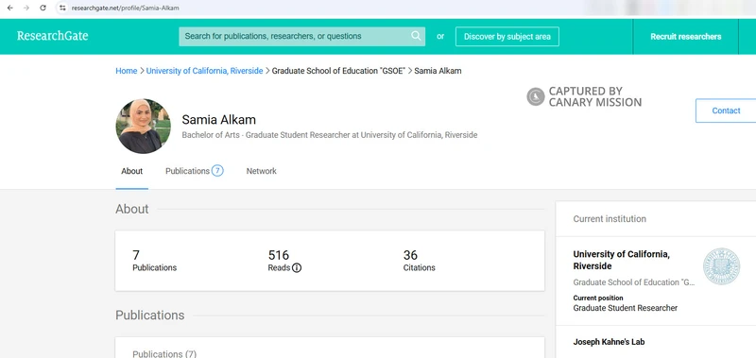Click the browser back arrow
Screen dimensions: 756x358
(x=10, y=8)
